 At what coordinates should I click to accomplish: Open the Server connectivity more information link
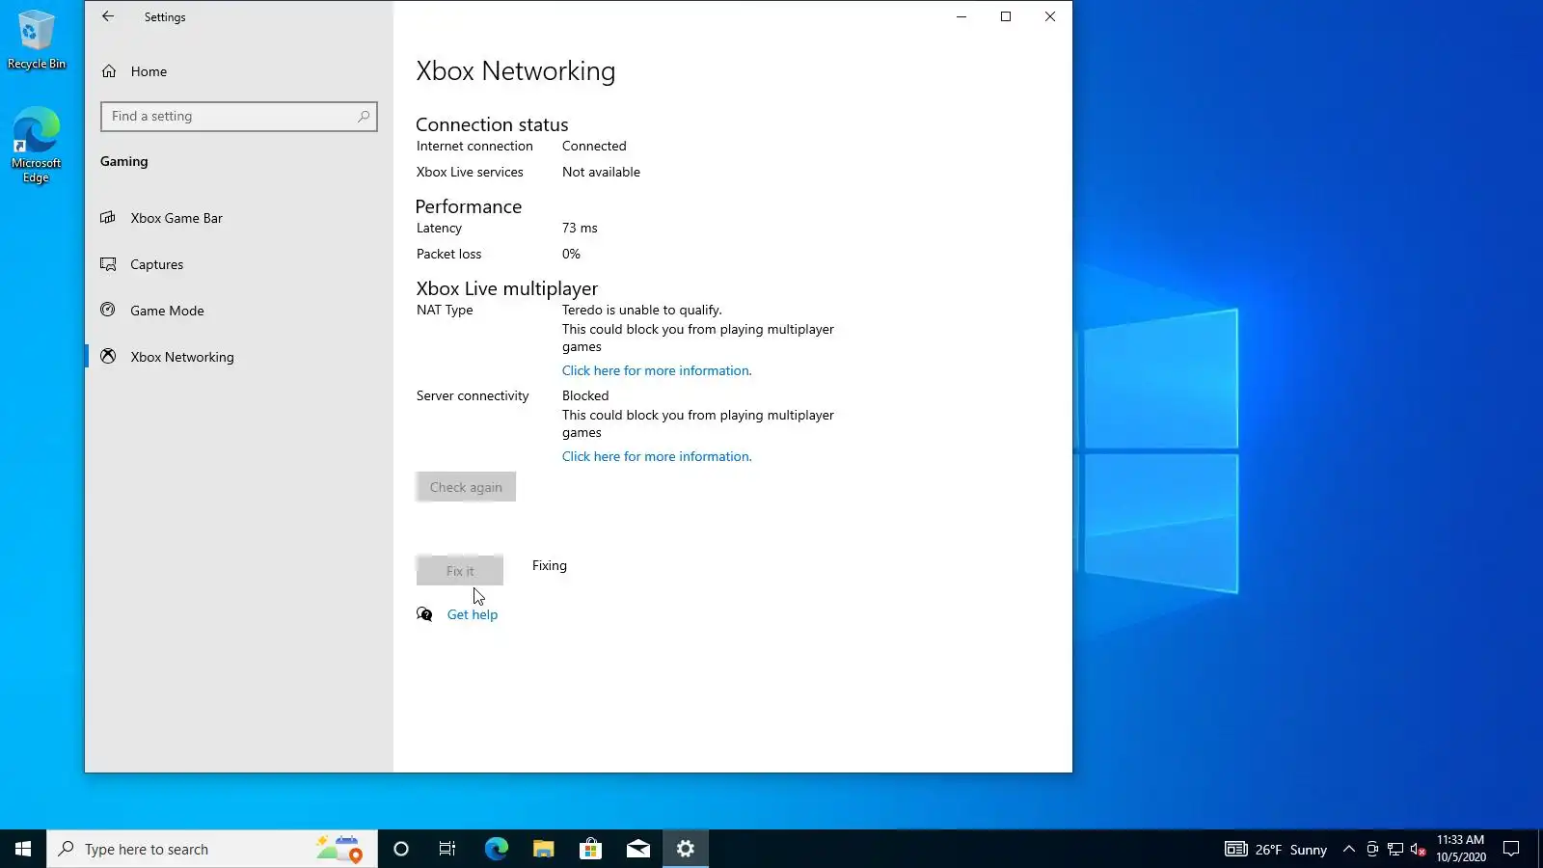pyautogui.click(x=657, y=456)
